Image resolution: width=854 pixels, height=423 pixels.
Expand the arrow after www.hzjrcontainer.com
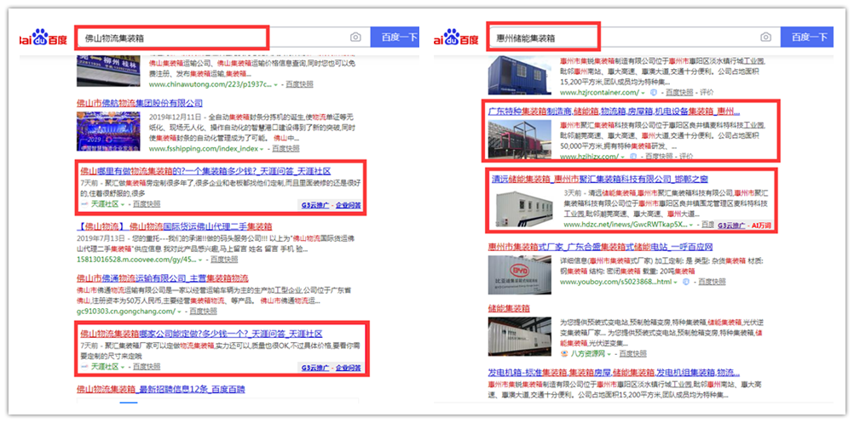[x=643, y=93]
